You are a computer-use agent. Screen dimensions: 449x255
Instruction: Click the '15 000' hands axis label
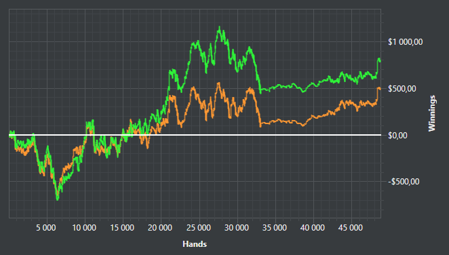(122, 228)
